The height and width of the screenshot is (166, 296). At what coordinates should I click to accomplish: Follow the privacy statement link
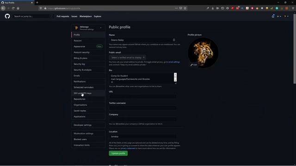(128, 148)
